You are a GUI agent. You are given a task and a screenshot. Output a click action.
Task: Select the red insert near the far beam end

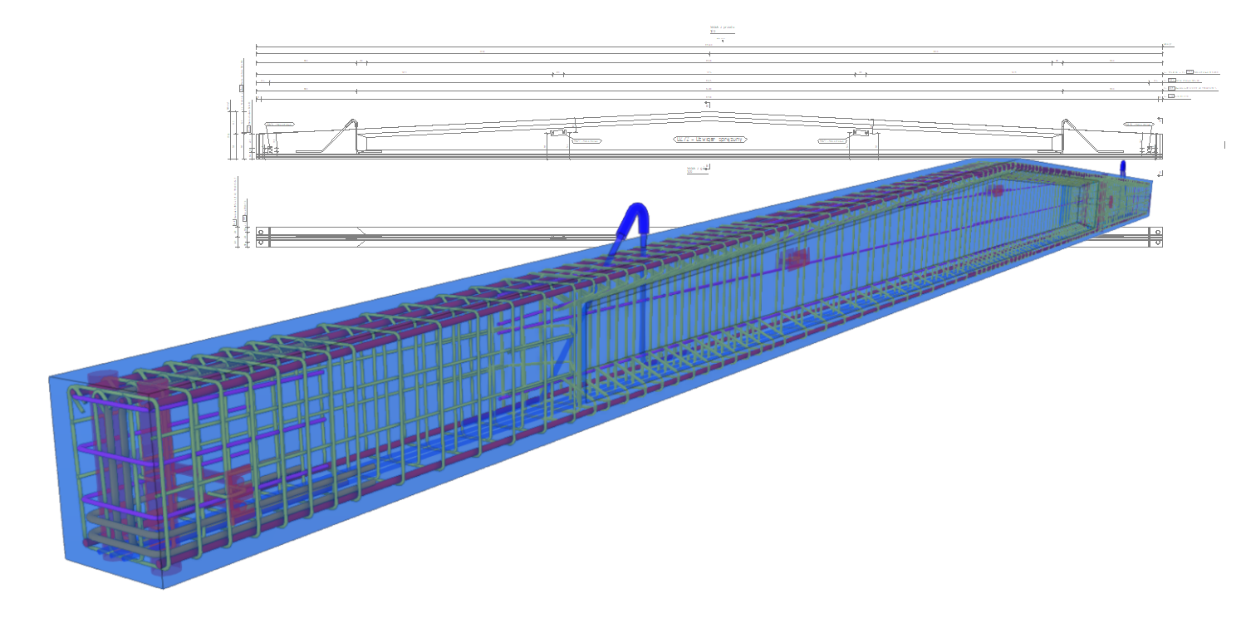point(997,191)
